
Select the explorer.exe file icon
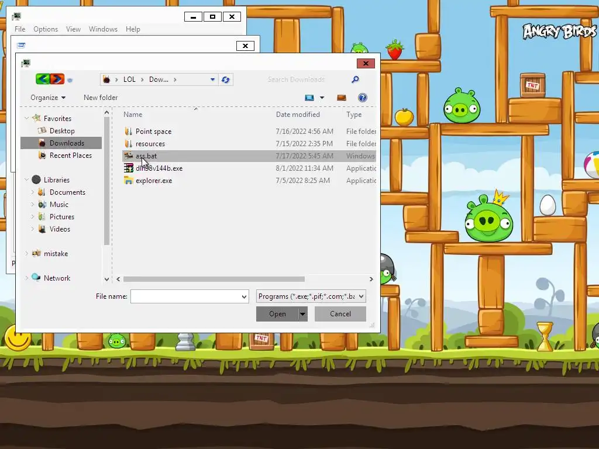(x=128, y=180)
